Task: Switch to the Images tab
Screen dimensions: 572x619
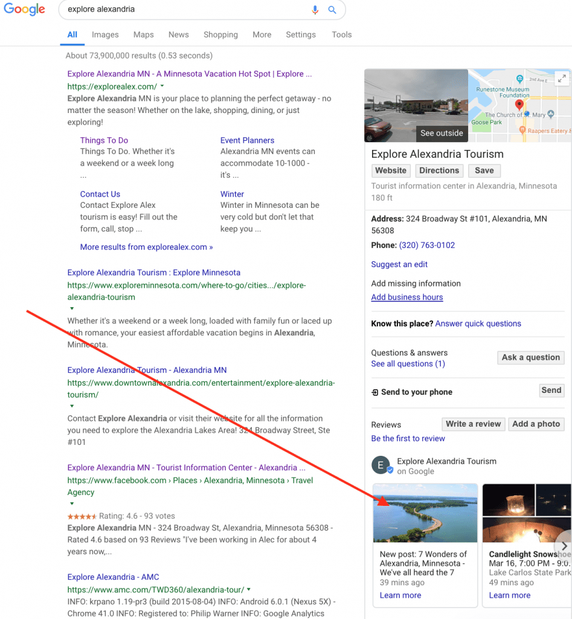Action: 105,34
